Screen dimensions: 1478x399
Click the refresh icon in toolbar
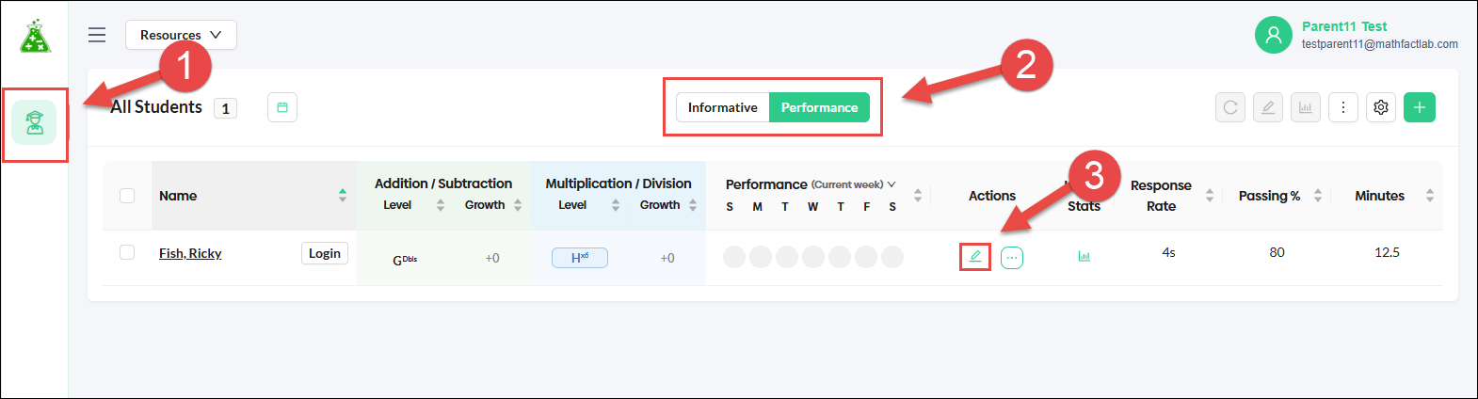[x=1230, y=107]
